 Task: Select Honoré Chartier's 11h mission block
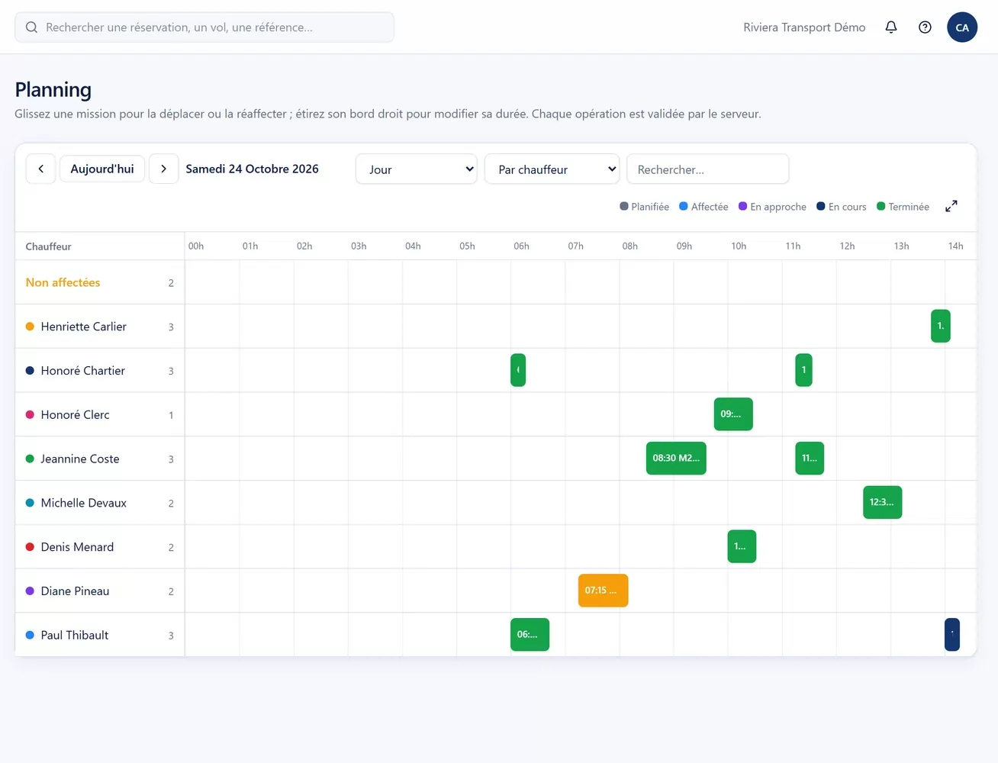pyautogui.click(x=803, y=370)
